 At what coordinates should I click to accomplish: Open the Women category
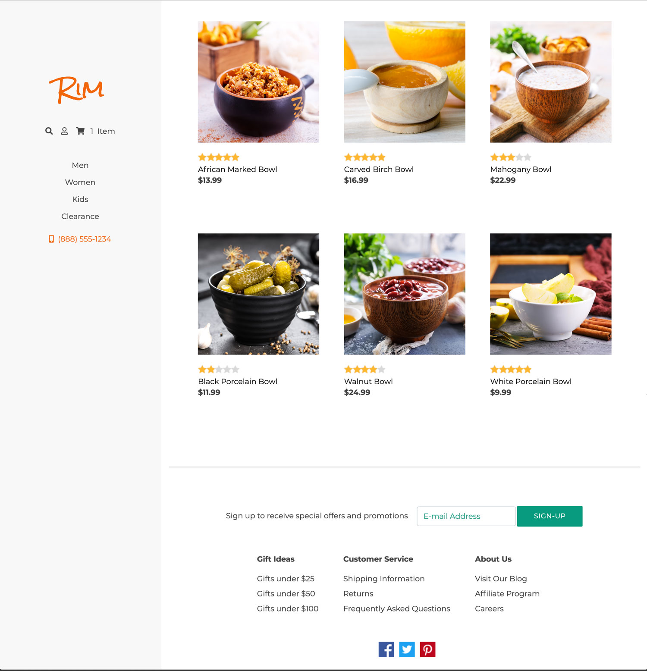coord(80,182)
